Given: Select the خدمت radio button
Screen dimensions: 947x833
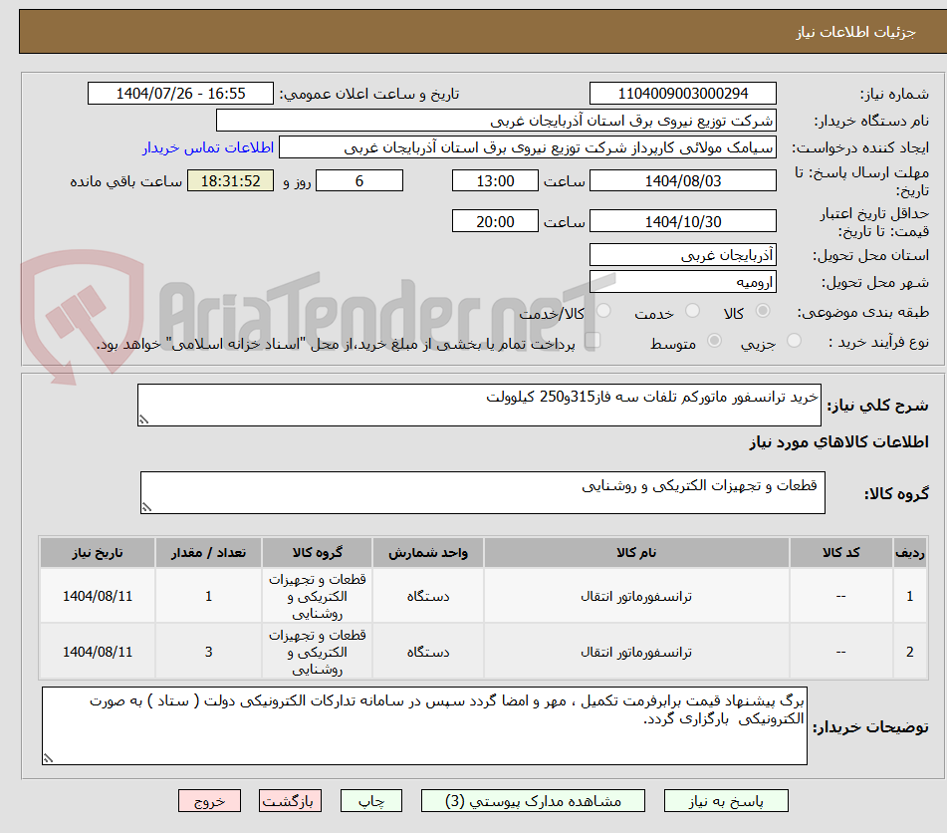Looking at the screenshot, I should tap(694, 312).
